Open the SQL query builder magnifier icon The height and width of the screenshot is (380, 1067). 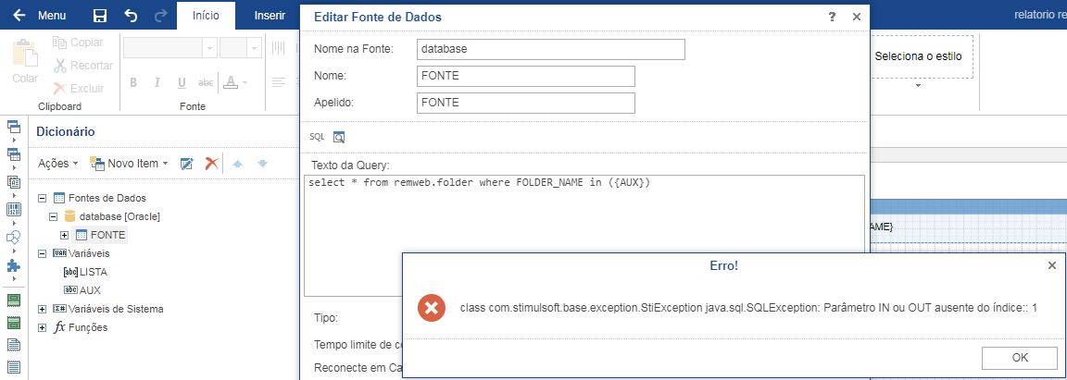339,138
